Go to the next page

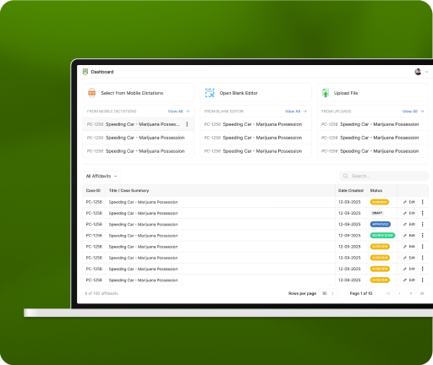coord(411,293)
